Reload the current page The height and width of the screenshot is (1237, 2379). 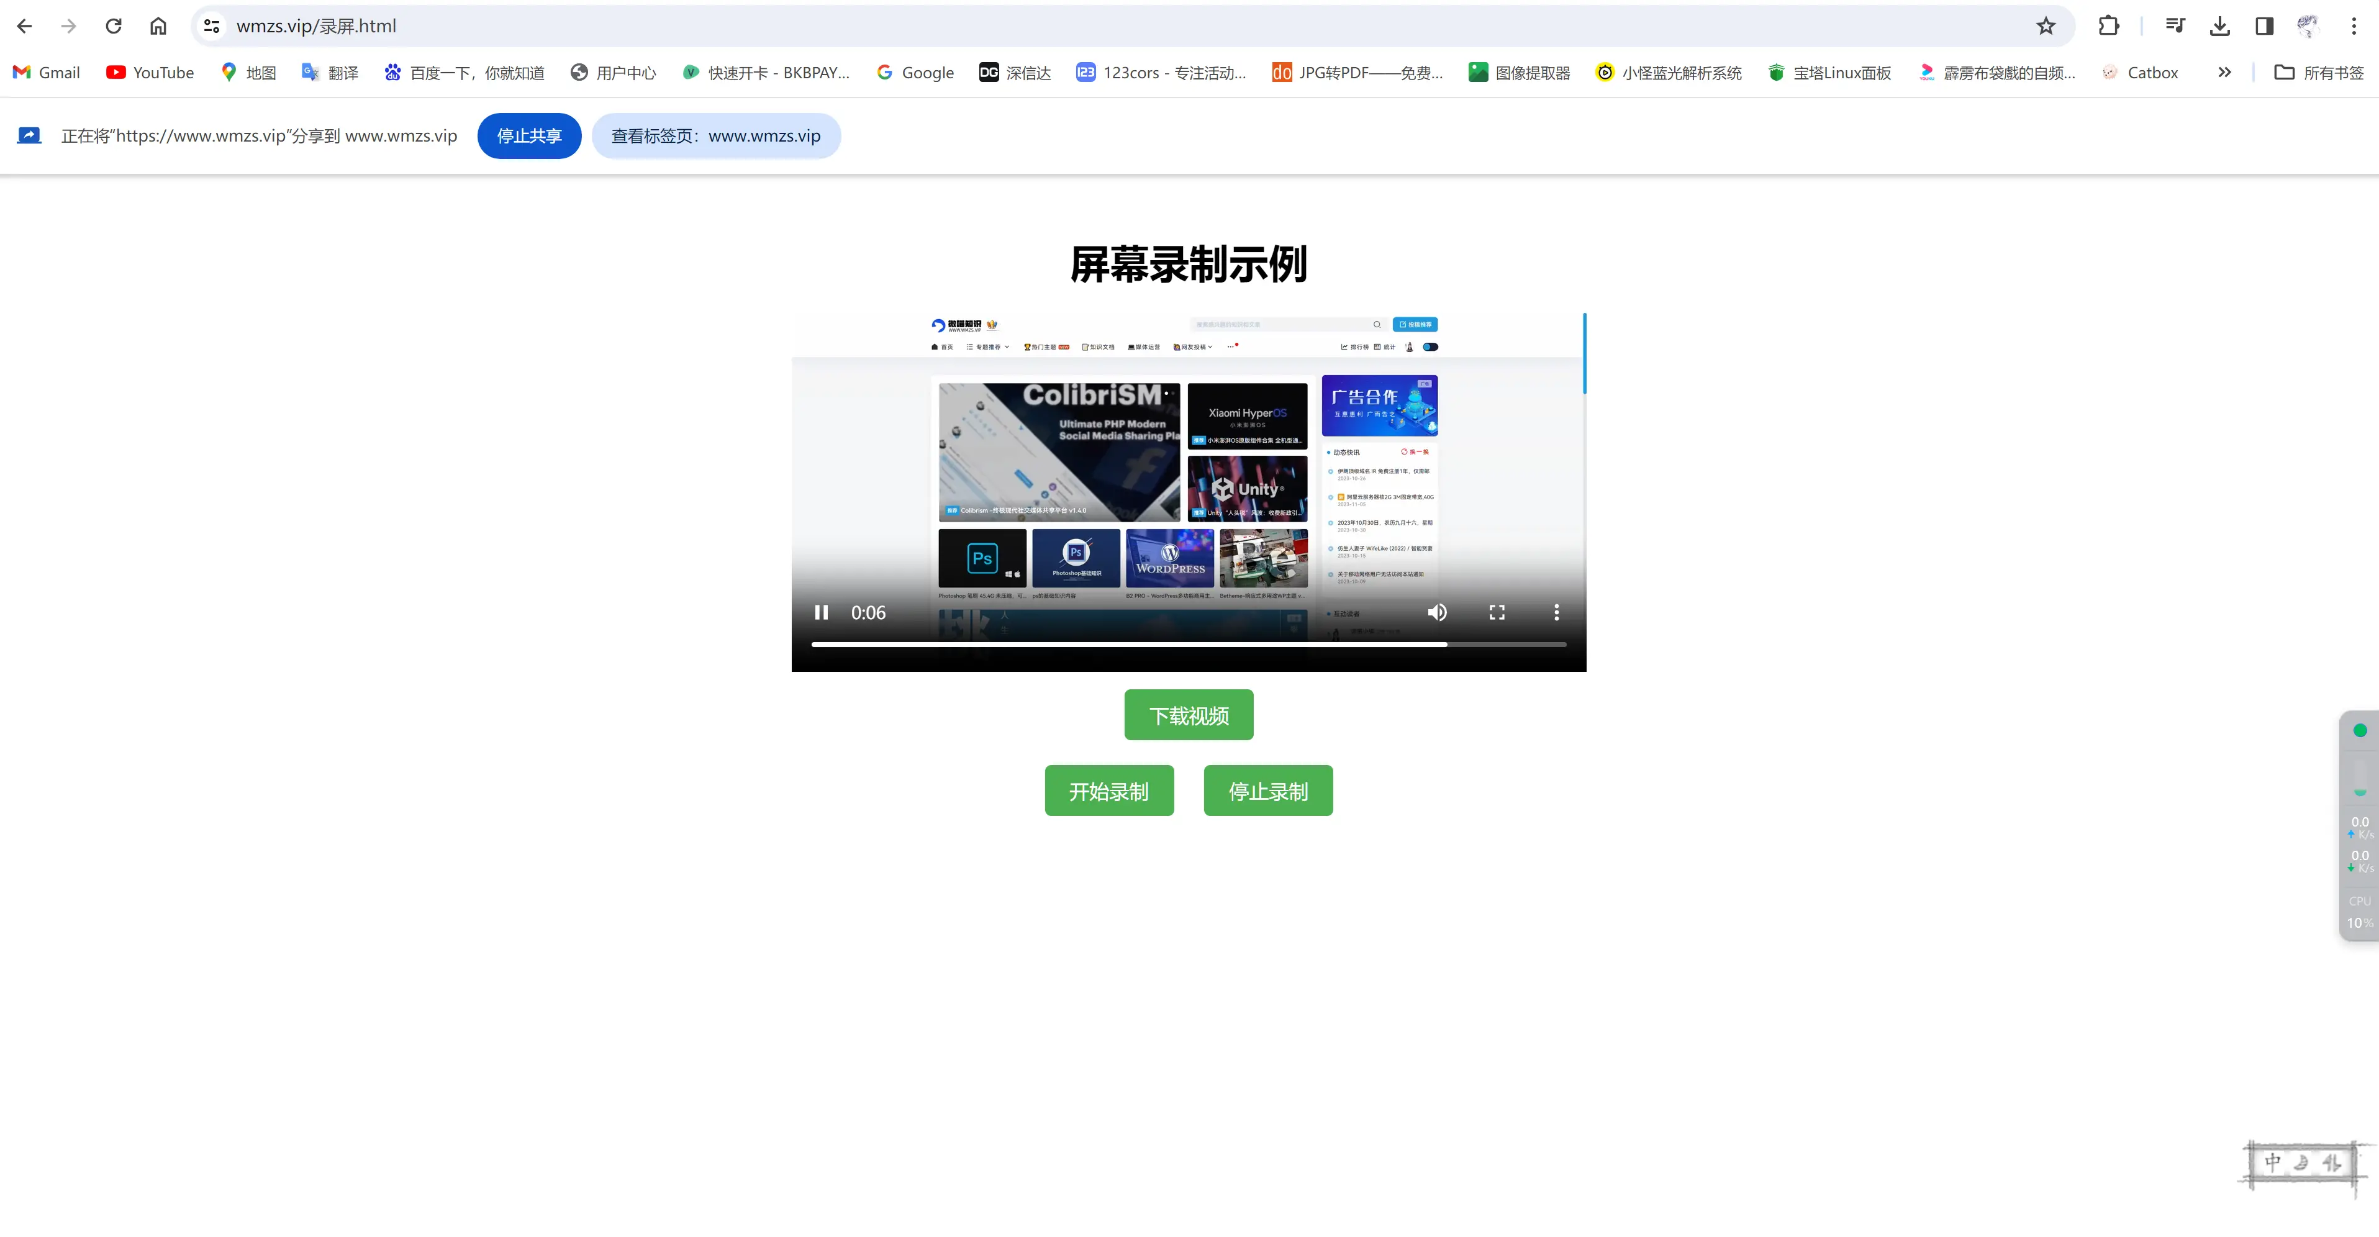pos(112,25)
